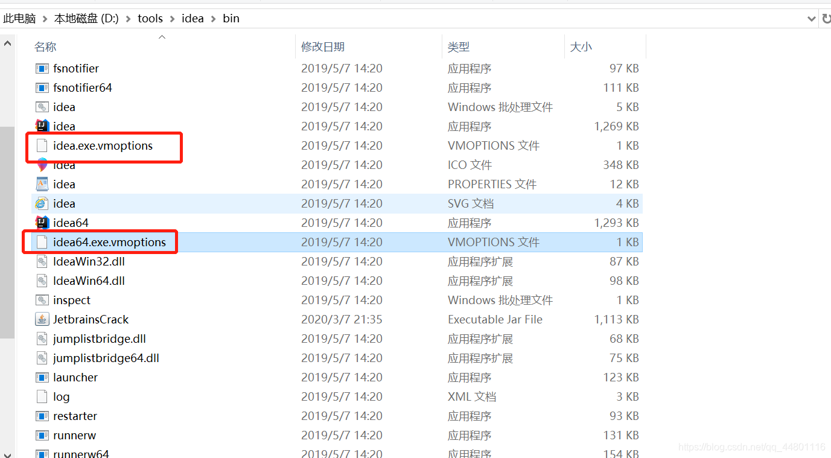Screen dimensions: 831x458
Task: Select the idea ICO file icon
Action: [42, 165]
